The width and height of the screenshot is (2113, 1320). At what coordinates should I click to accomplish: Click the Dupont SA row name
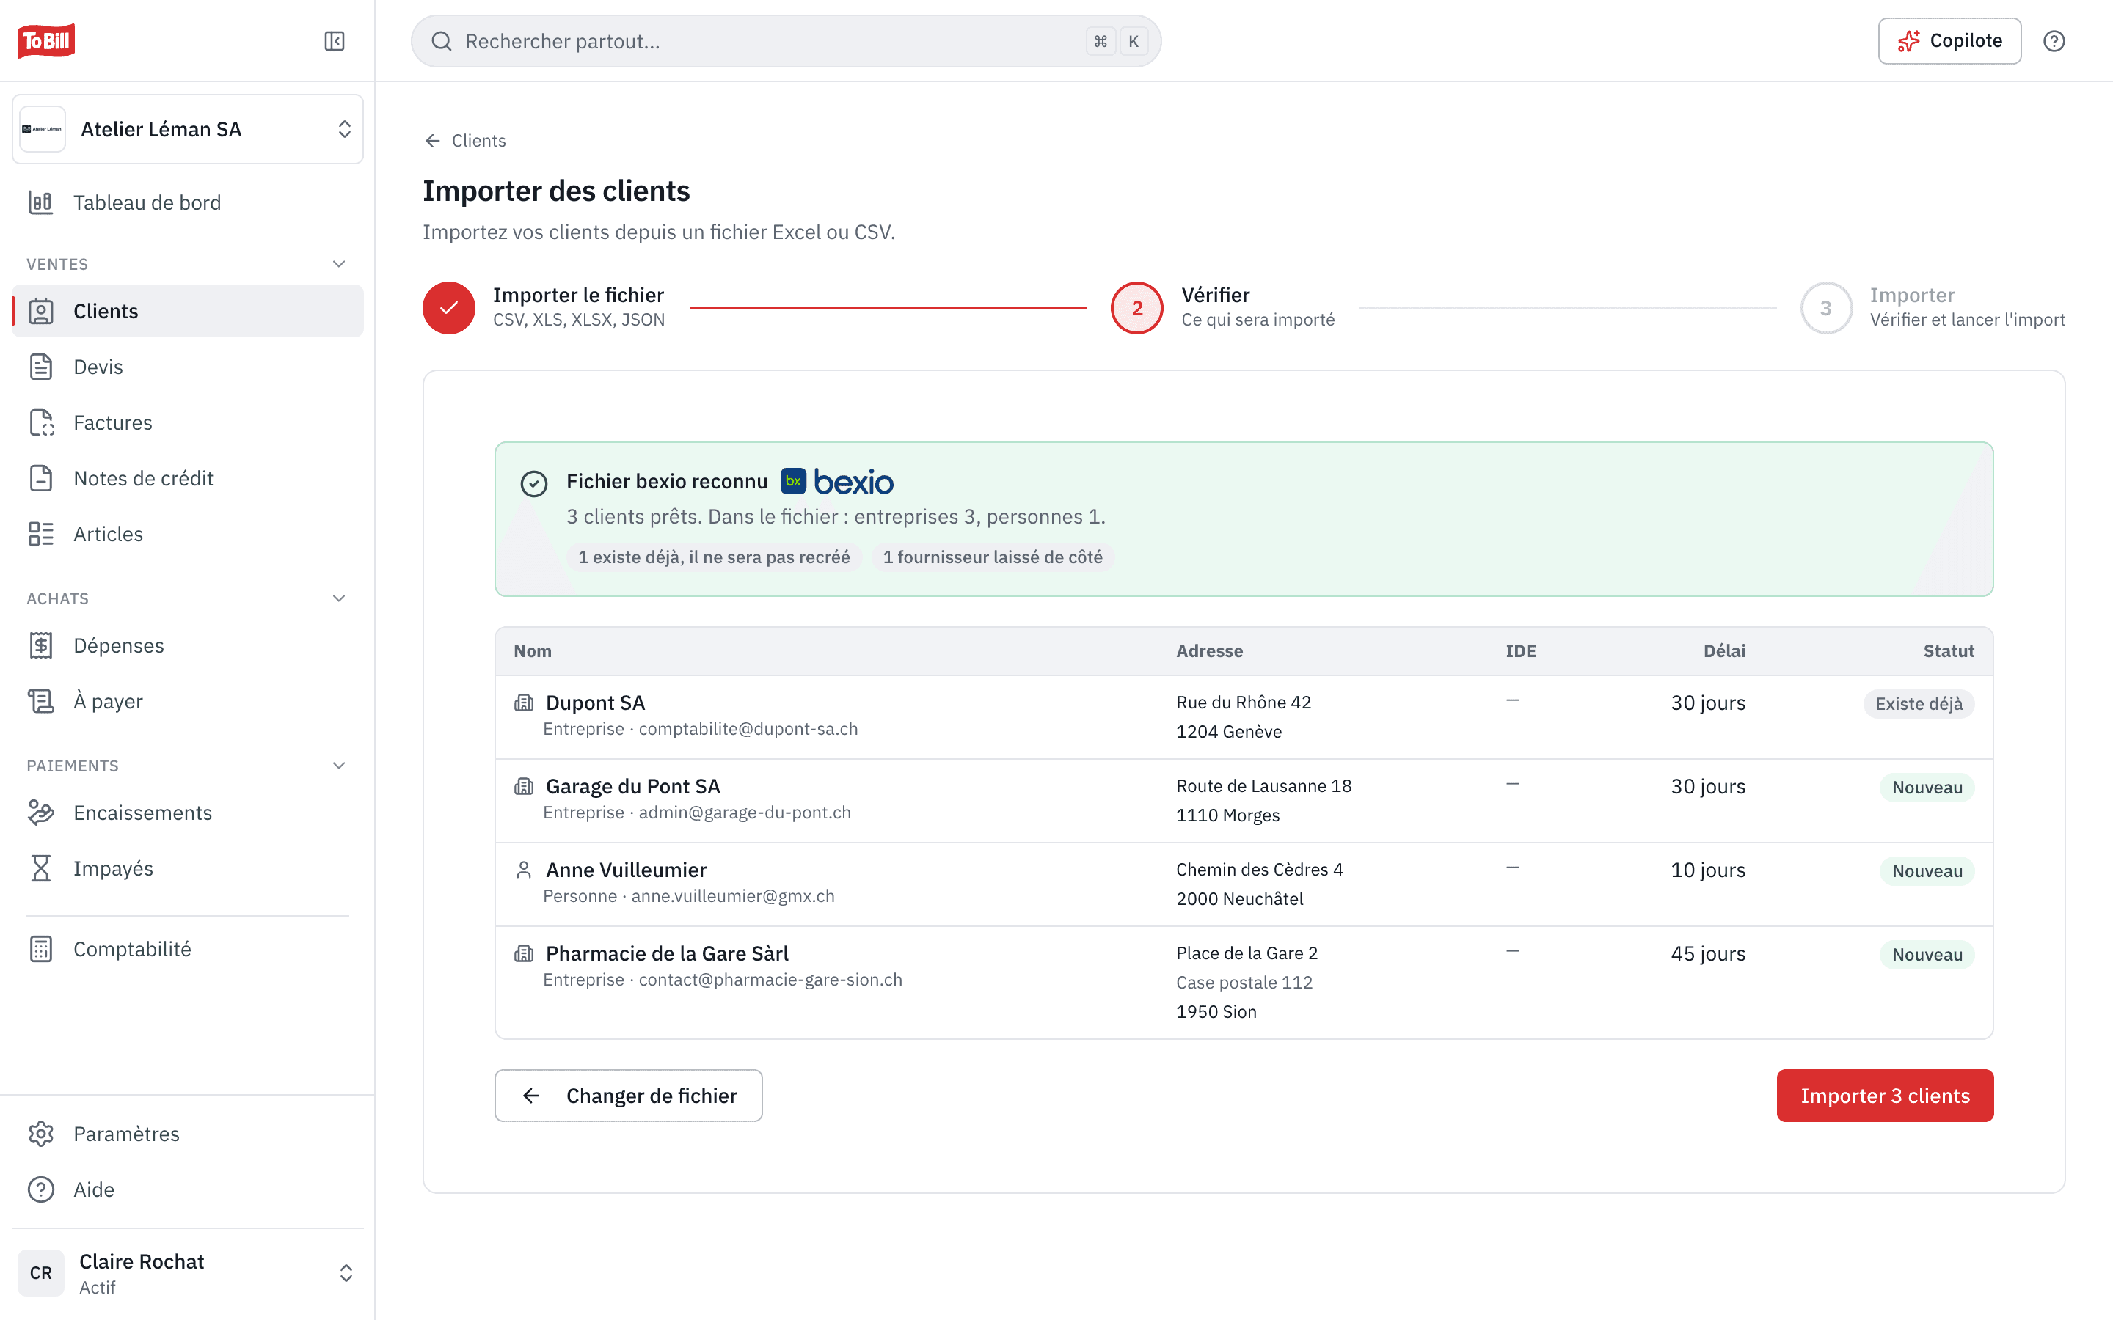click(594, 703)
